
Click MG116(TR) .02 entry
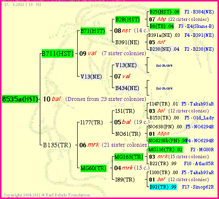[165, 150]
